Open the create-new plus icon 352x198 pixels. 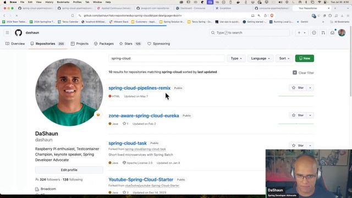coord(299,33)
